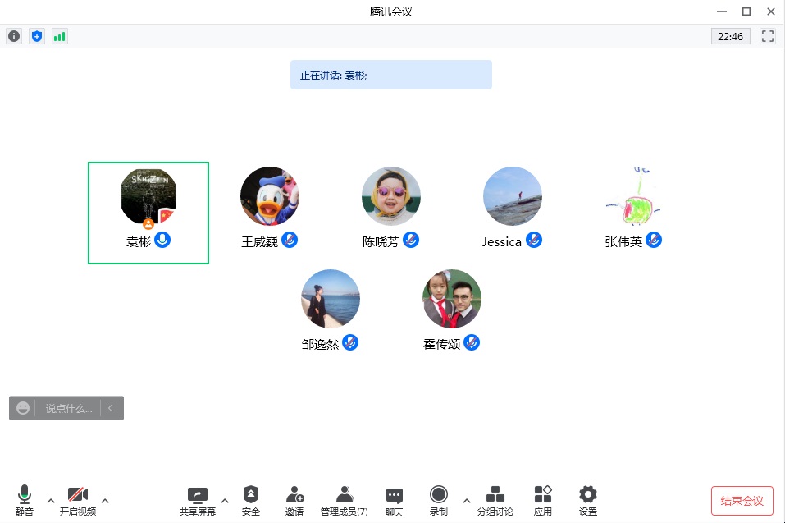Screen dimensions: 785x523
Task: Click 王威巍's muted microphone icon
Action: [x=290, y=240]
